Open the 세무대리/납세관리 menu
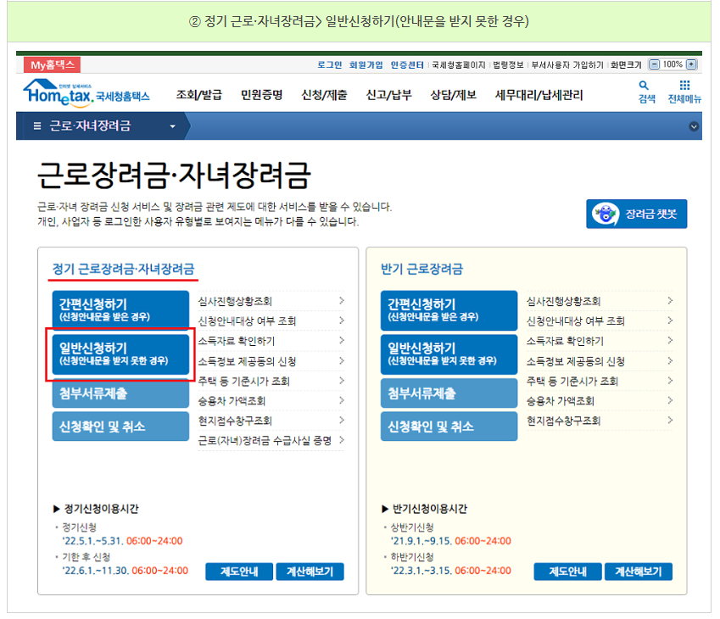720x619 pixels. [539, 95]
